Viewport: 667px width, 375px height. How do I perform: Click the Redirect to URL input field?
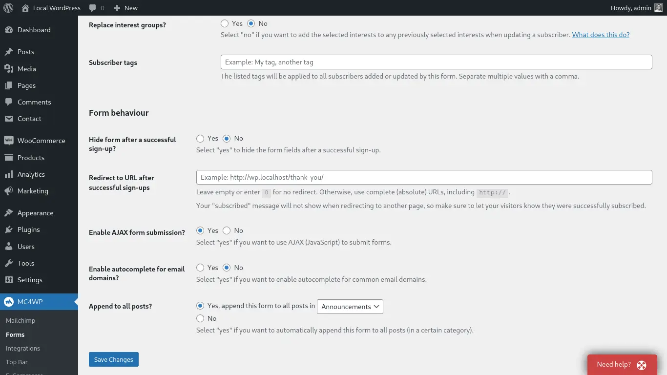point(424,177)
